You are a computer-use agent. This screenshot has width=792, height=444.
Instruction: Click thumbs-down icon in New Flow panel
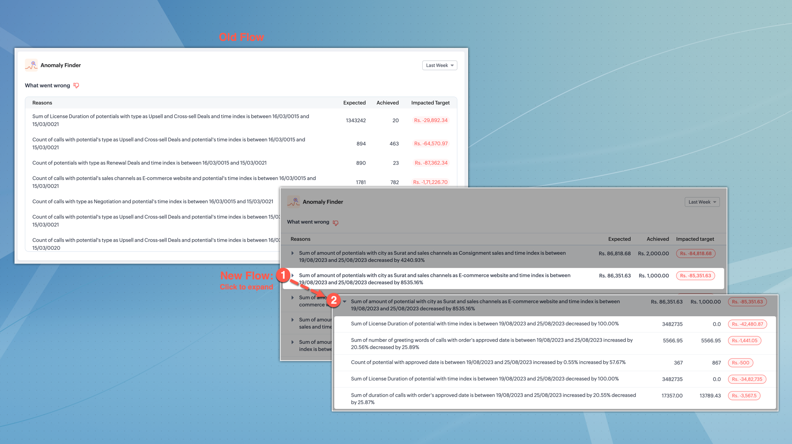click(x=336, y=223)
